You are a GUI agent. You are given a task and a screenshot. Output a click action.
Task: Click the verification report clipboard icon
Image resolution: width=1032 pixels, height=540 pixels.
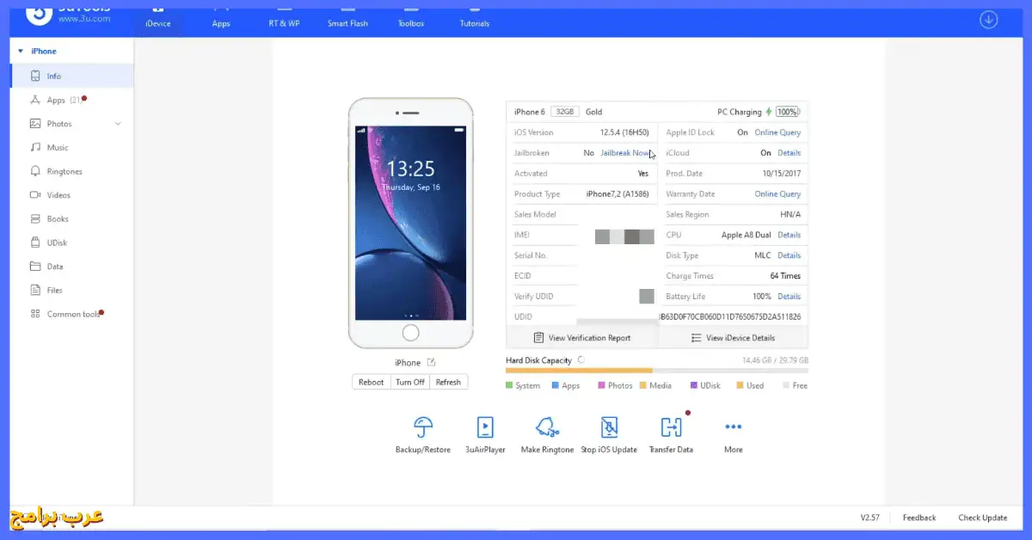tap(538, 338)
